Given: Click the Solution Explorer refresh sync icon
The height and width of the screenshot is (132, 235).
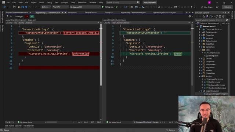Looking at the screenshot, I should click(217, 16).
